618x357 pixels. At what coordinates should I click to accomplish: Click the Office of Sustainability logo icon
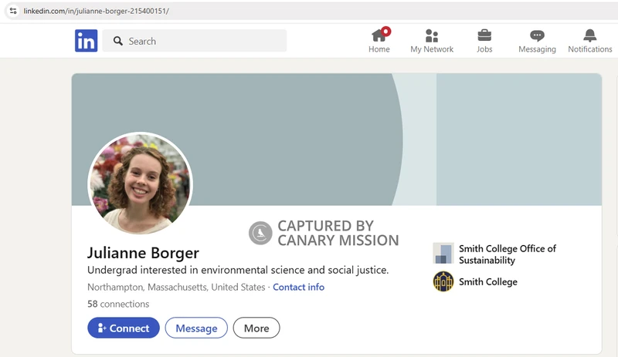tap(443, 253)
